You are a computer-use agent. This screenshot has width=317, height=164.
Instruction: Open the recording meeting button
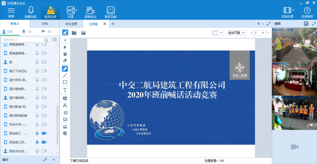(x=90, y=12)
